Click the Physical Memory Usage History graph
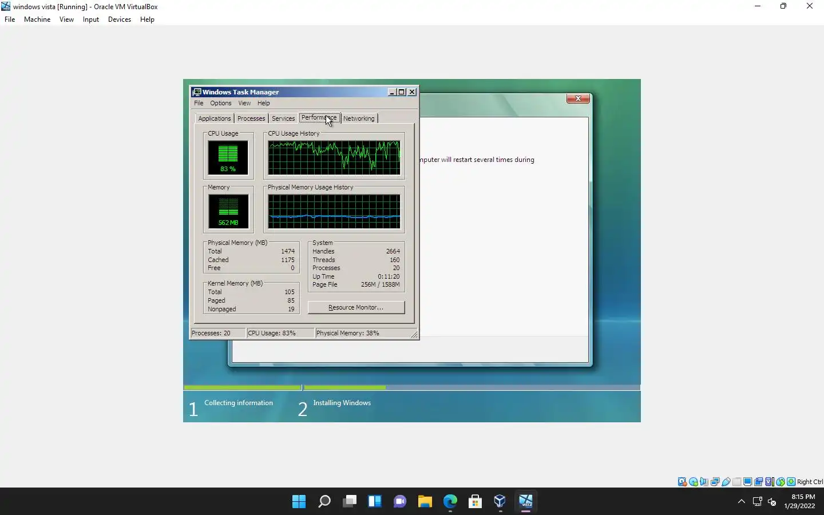 coord(334,211)
